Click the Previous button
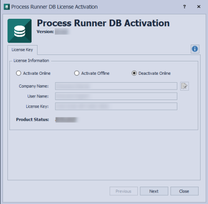Viewport: 208px width, 204px height. coord(124,191)
